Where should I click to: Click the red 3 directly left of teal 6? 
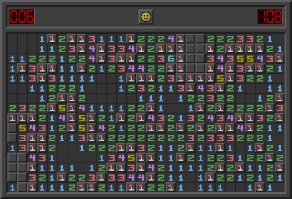point(161,58)
